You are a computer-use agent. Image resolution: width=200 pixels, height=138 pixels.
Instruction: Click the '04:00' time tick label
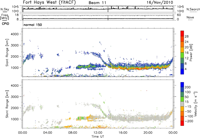pyautogui.click(x=48, y=133)
